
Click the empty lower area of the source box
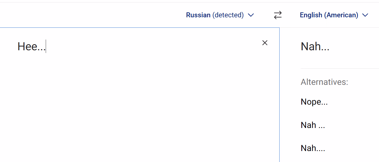(x=138, y=132)
